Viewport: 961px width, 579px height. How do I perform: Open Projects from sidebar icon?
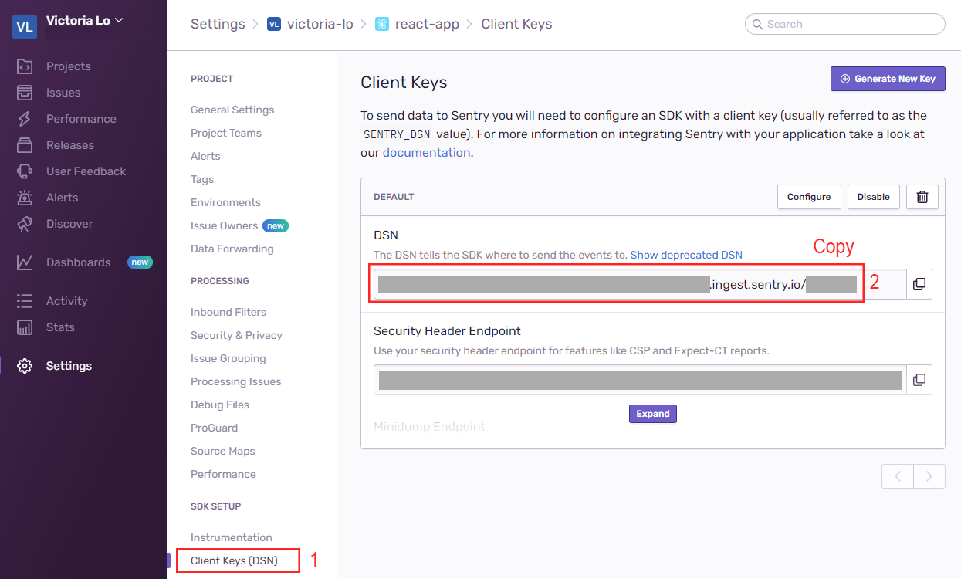(x=25, y=66)
